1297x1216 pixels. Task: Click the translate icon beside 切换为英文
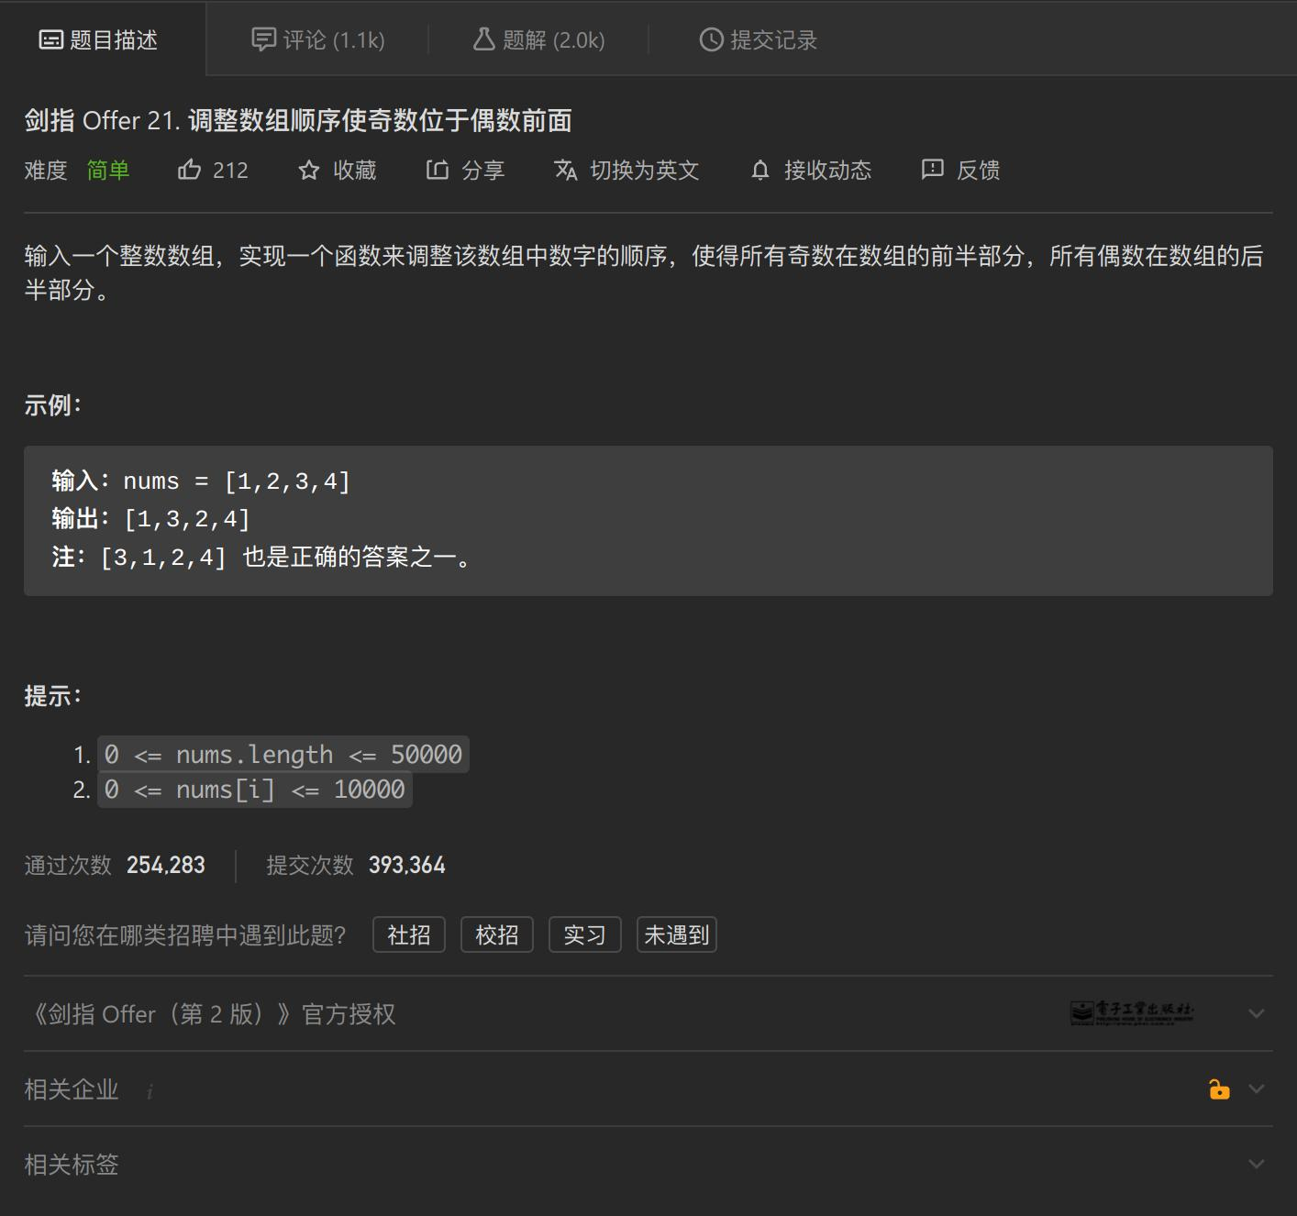click(x=566, y=170)
